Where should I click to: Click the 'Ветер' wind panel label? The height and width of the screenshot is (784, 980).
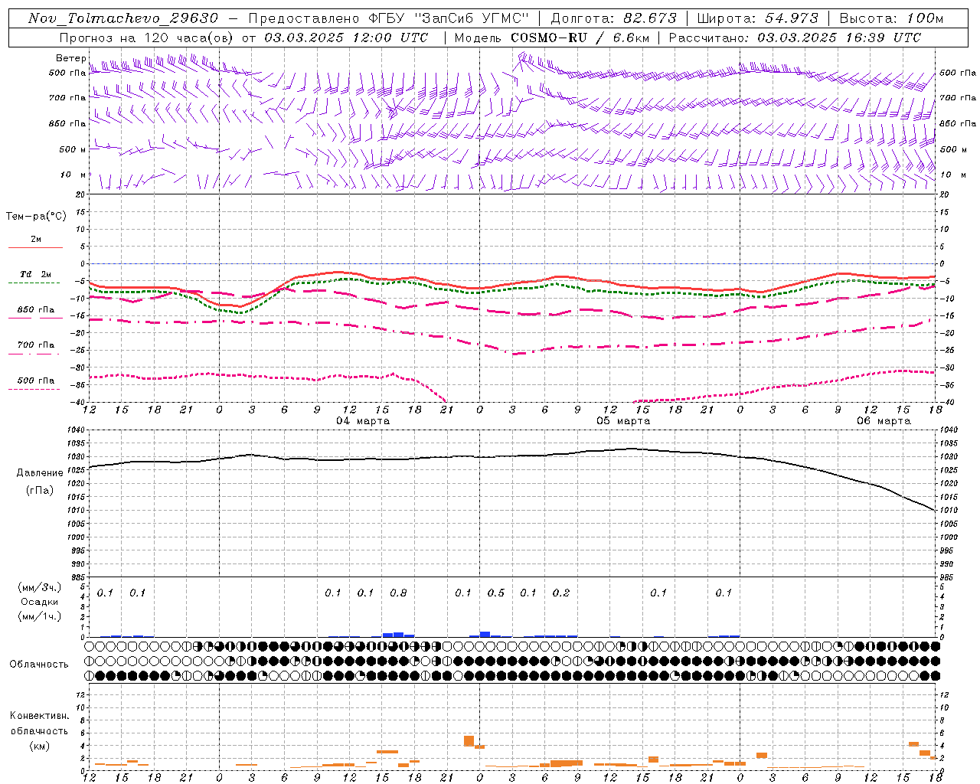pyautogui.click(x=70, y=58)
